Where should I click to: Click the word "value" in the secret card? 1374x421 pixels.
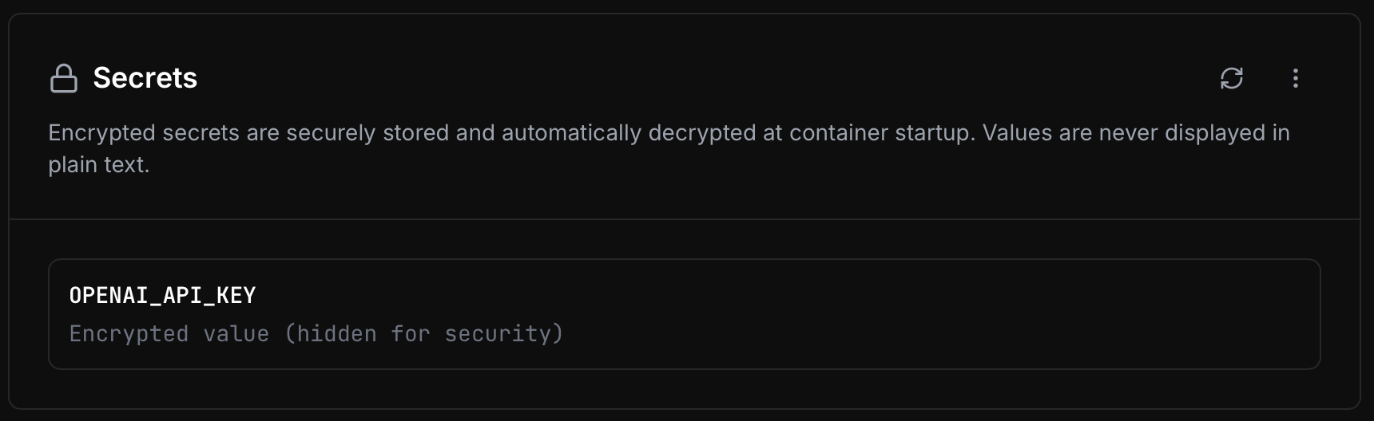236,333
